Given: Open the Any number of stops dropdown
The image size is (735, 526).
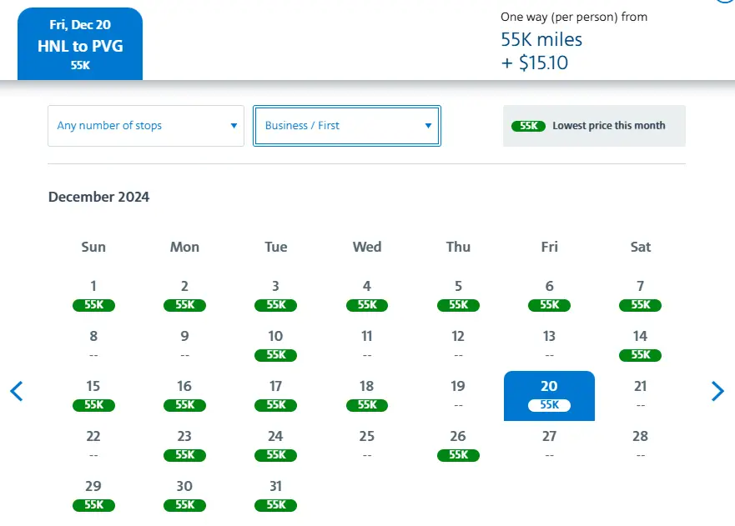Looking at the screenshot, I should pyautogui.click(x=146, y=126).
